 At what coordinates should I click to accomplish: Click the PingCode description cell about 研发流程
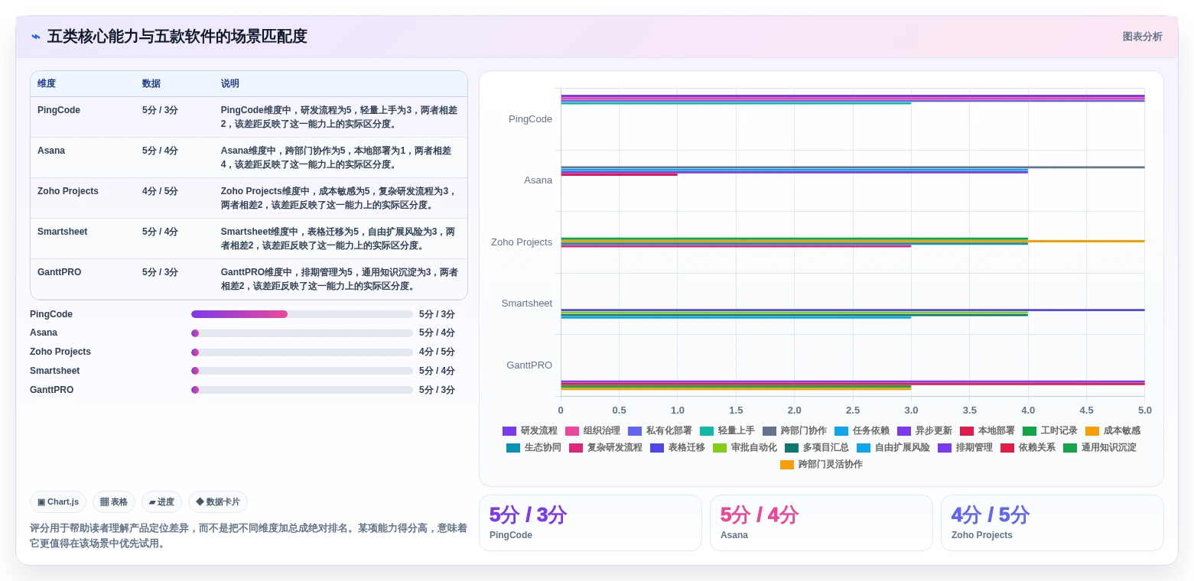point(340,117)
